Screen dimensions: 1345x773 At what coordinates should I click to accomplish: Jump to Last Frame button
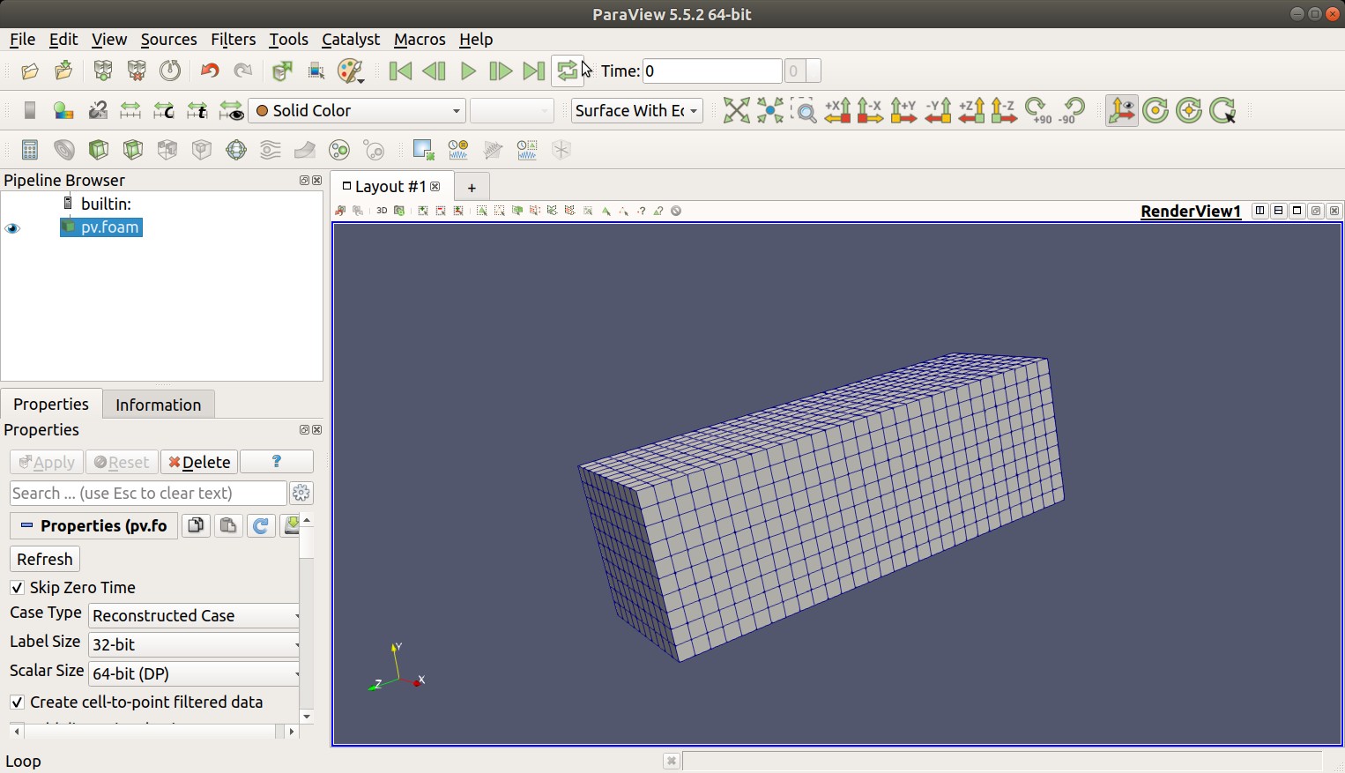[533, 71]
